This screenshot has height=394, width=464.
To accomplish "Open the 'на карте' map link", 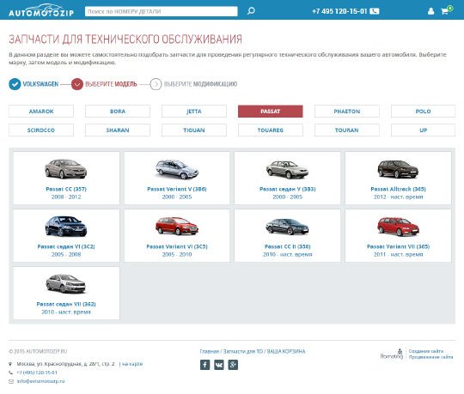I will (132, 364).
